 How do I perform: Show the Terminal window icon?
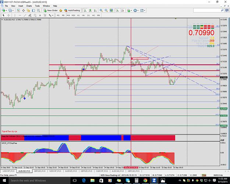click(33, 10)
